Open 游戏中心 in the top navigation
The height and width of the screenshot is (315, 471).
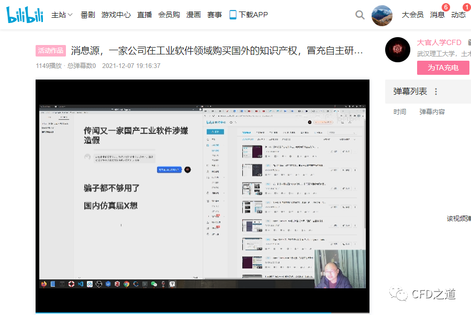click(116, 15)
